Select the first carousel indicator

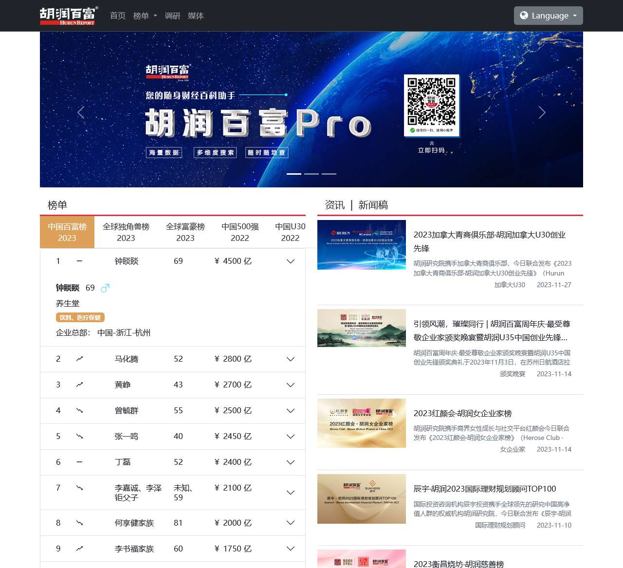294,174
